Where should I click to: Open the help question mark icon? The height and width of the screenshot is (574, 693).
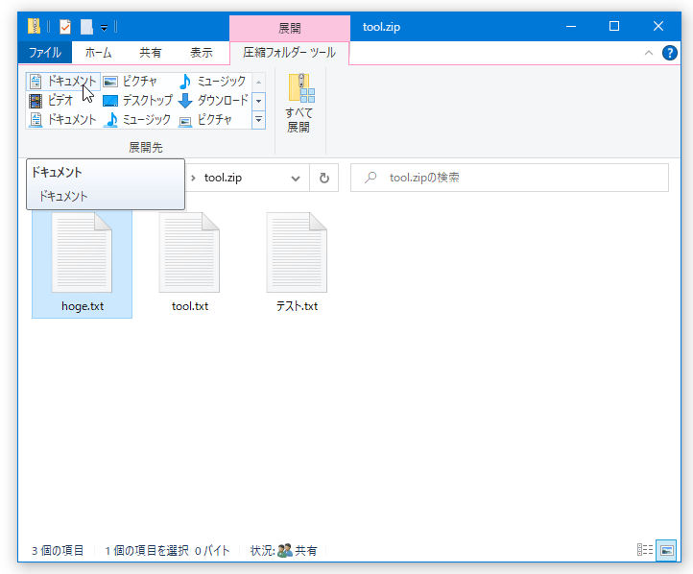click(670, 53)
